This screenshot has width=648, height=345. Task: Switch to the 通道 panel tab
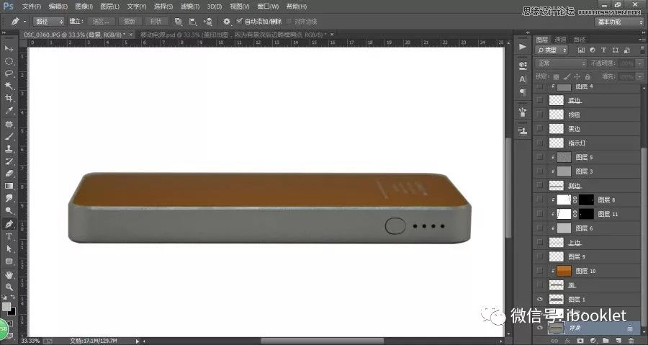[x=560, y=39]
